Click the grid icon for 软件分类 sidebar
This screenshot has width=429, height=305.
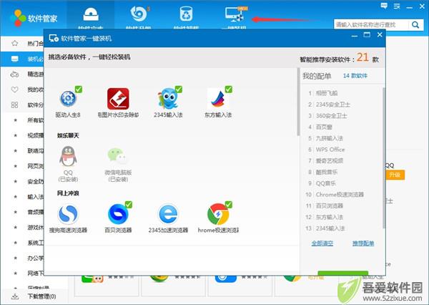pos(14,105)
